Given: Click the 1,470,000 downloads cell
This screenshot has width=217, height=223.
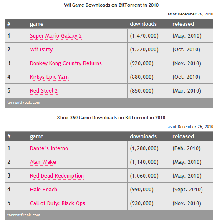Looking at the screenshot, I should [149, 35].
